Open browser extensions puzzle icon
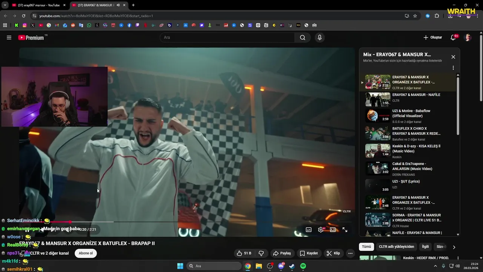This screenshot has width=483, height=272. point(437,16)
